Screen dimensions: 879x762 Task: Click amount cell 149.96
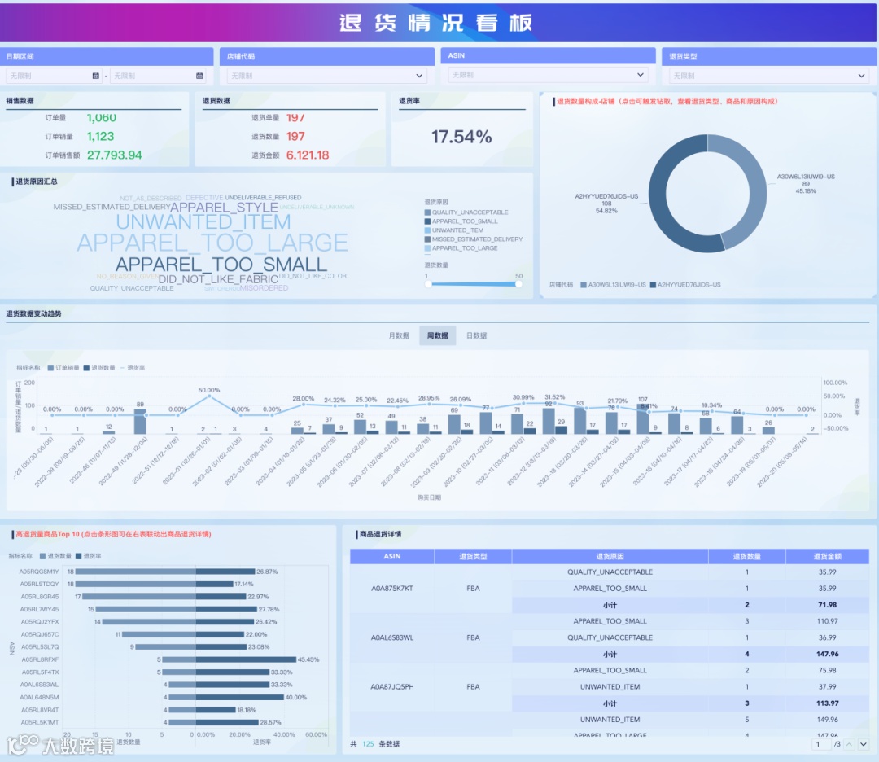[x=827, y=720]
